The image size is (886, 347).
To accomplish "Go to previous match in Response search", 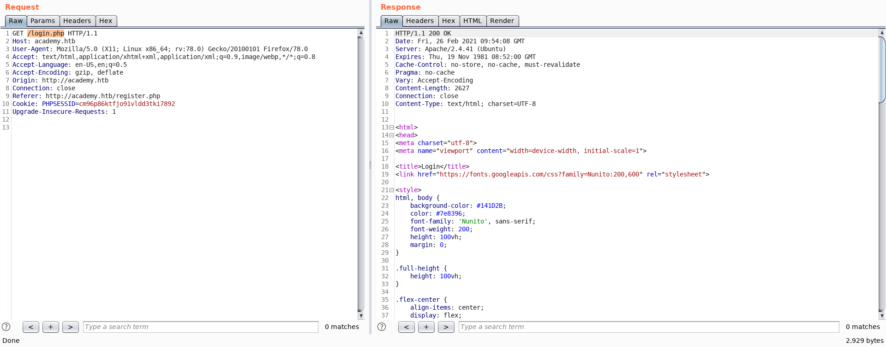I will click(x=406, y=327).
